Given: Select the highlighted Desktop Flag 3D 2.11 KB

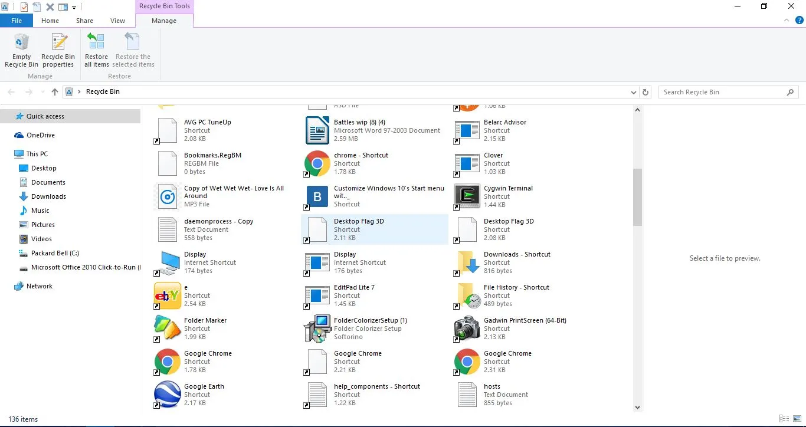Looking at the screenshot, I should tap(375, 229).
